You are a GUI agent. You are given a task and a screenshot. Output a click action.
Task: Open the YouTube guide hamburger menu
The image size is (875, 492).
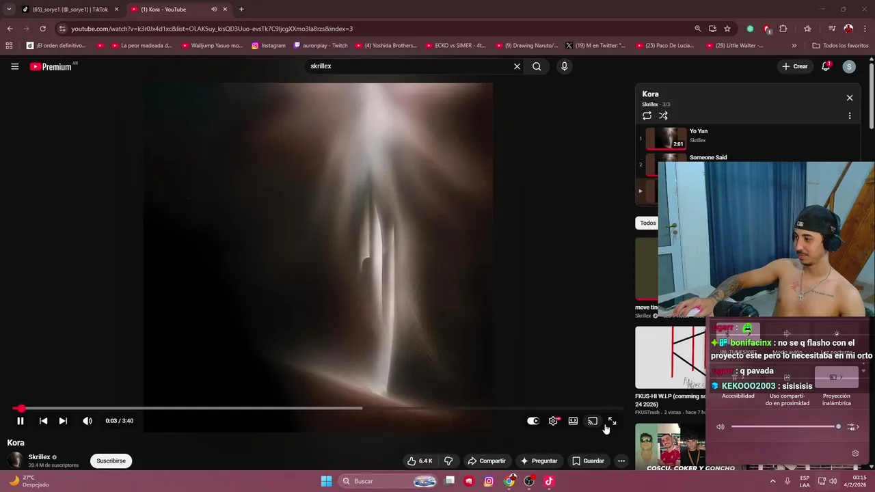coord(14,66)
